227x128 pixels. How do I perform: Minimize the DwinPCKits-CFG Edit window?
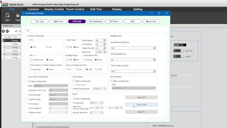(152, 13)
